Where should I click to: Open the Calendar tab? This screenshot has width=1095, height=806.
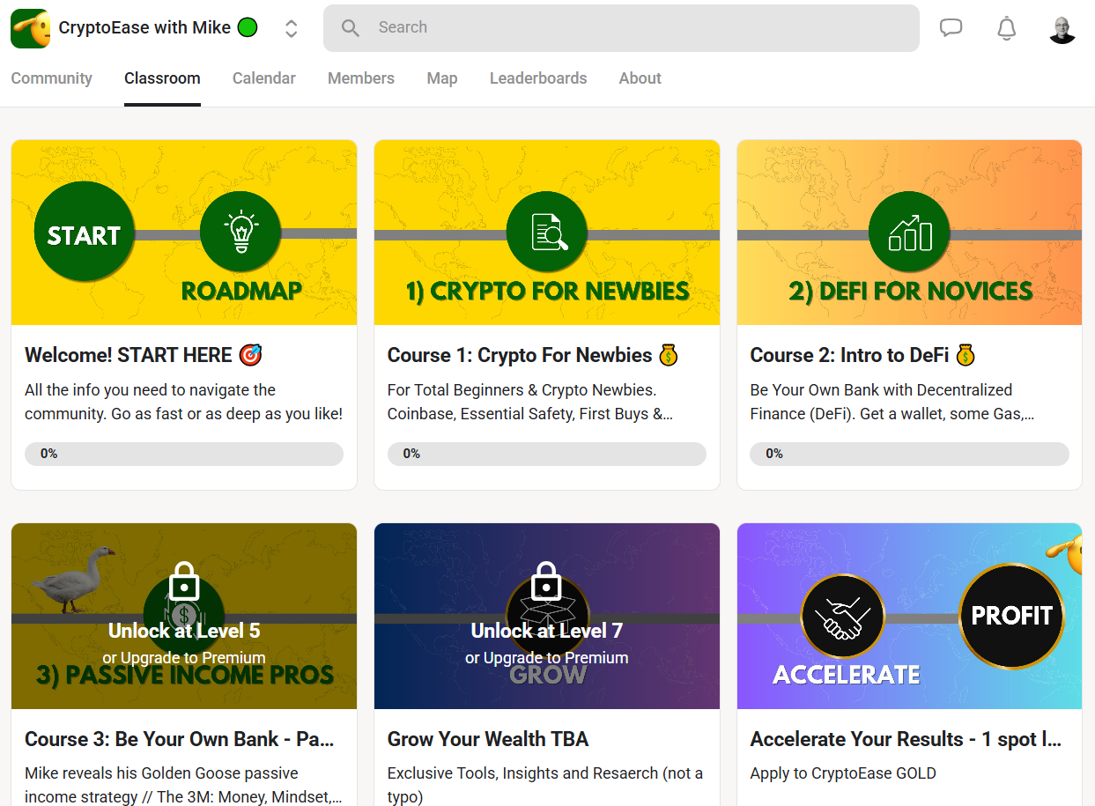pyautogui.click(x=263, y=78)
